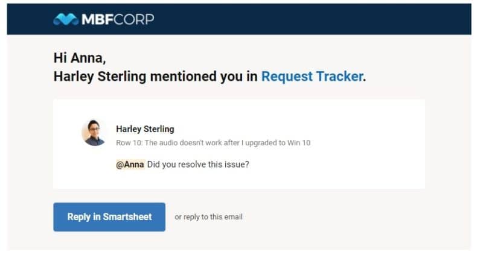Click empty area of the dark navy header banner

[308, 19]
